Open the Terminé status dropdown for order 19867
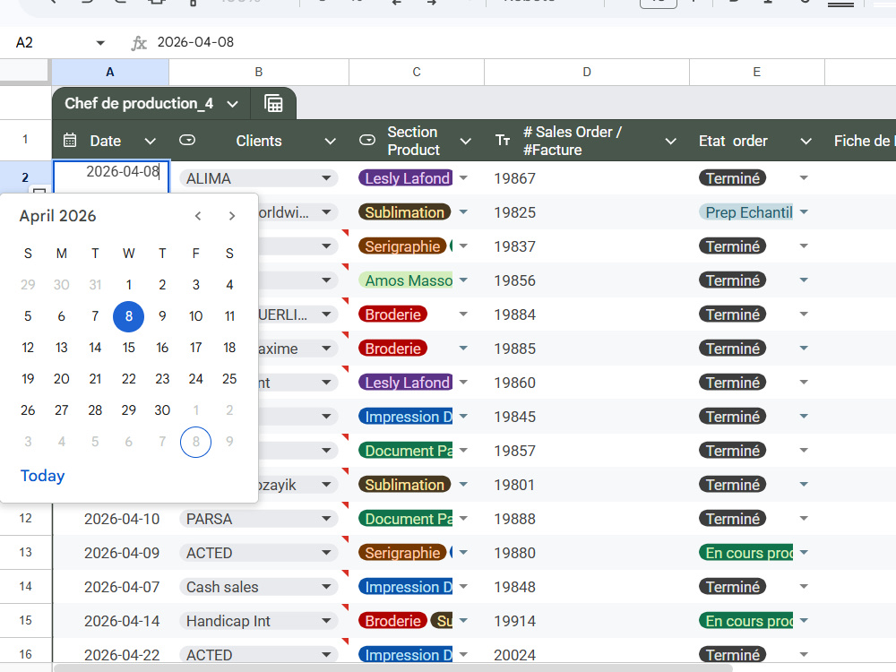 (x=804, y=178)
